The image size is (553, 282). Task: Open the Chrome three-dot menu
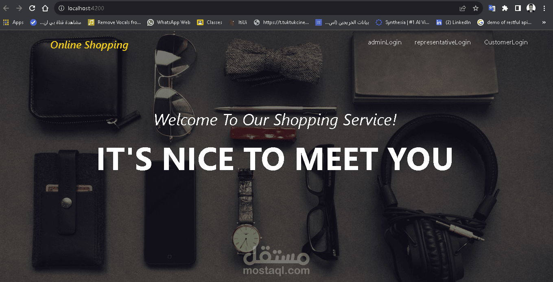tap(544, 8)
